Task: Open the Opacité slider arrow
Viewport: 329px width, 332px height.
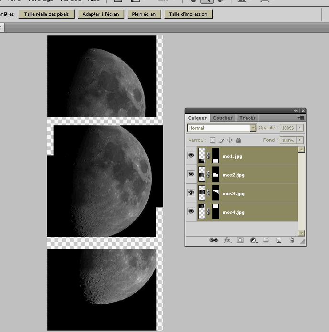Action: coord(299,128)
